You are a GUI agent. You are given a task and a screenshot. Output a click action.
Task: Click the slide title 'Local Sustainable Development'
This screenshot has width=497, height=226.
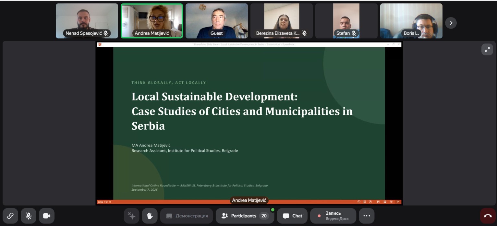[x=214, y=97]
